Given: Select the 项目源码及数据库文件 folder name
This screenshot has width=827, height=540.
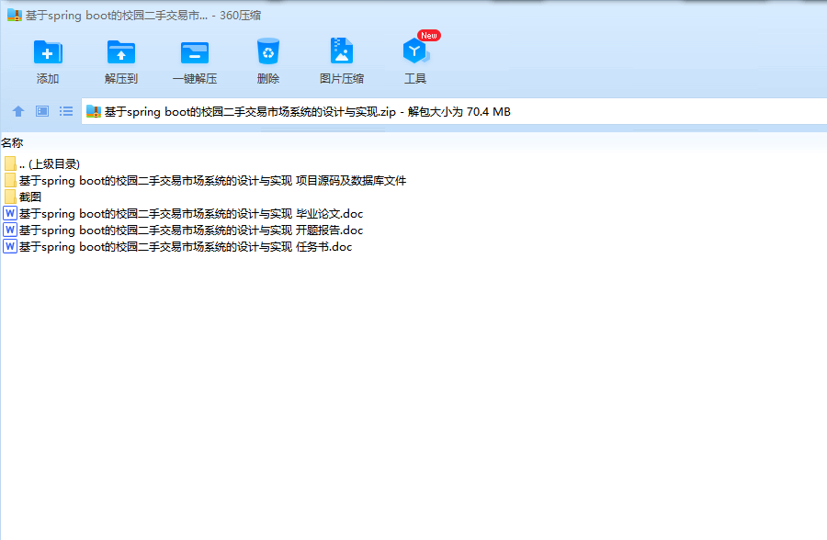Looking at the screenshot, I should point(212,180).
